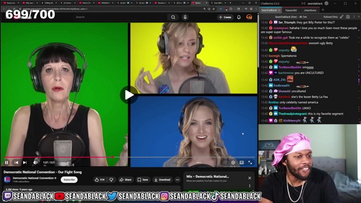Click the Create button on YouTube

point(225,17)
